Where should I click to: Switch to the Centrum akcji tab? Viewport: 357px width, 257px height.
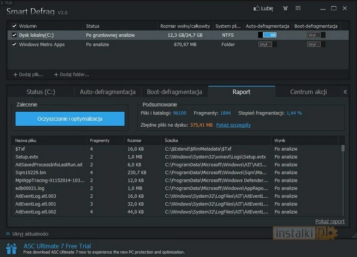coord(308,92)
